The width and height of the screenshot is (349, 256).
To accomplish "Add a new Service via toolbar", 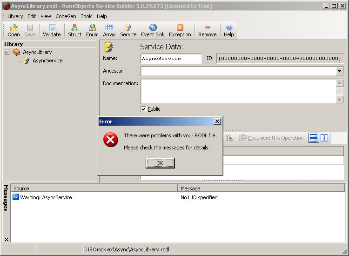I will pos(128,30).
